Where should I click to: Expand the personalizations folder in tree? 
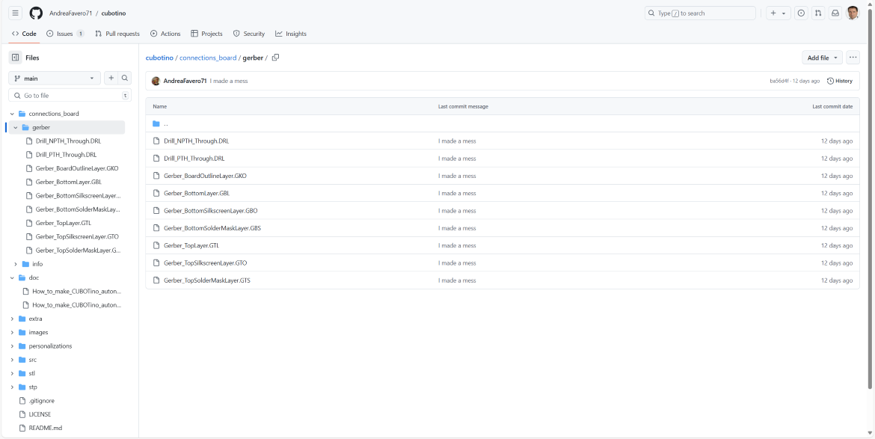point(12,346)
